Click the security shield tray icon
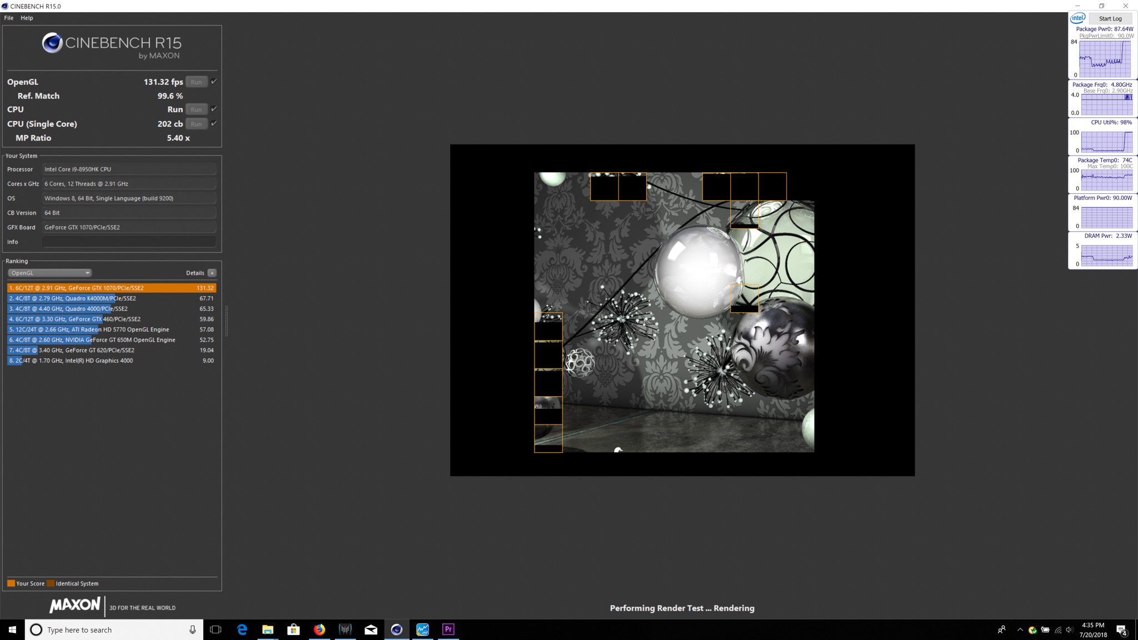 1032,629
